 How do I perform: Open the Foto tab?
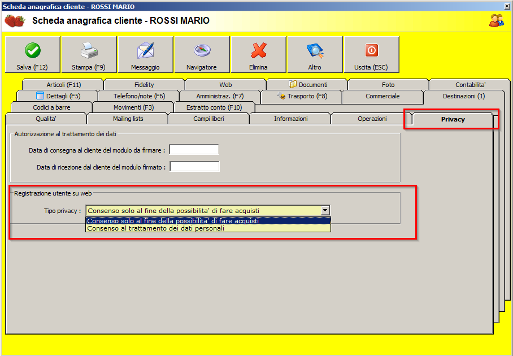pos(388,85)
